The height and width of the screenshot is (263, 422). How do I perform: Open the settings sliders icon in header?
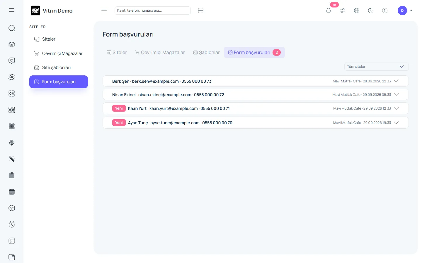coord(343,11)
